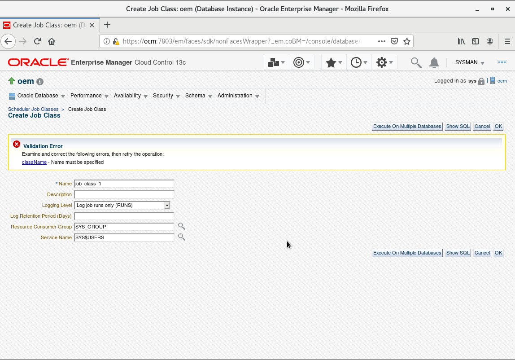Open the Firefox hamburger menu
This screenshot has width=515, height=360.
(x=507, y=41)
